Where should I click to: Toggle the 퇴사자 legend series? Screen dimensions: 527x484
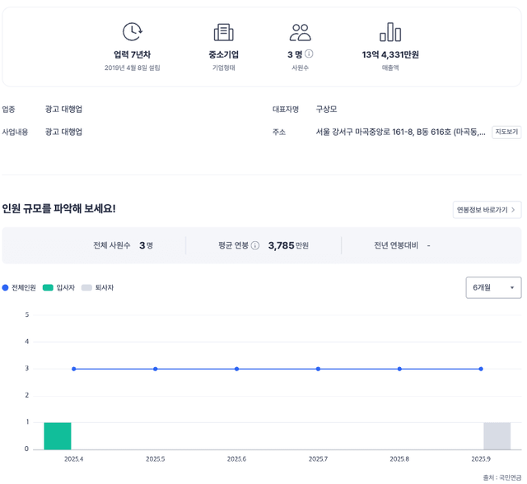click(97, 288)
